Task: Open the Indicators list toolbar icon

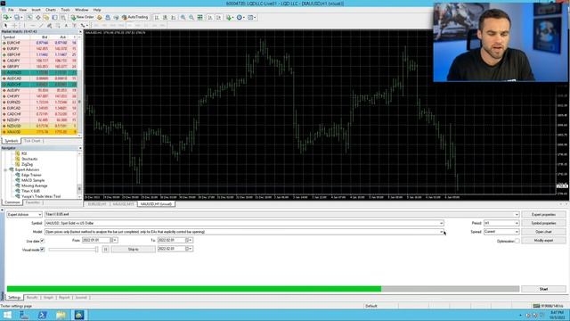Action: pos(230,17)
